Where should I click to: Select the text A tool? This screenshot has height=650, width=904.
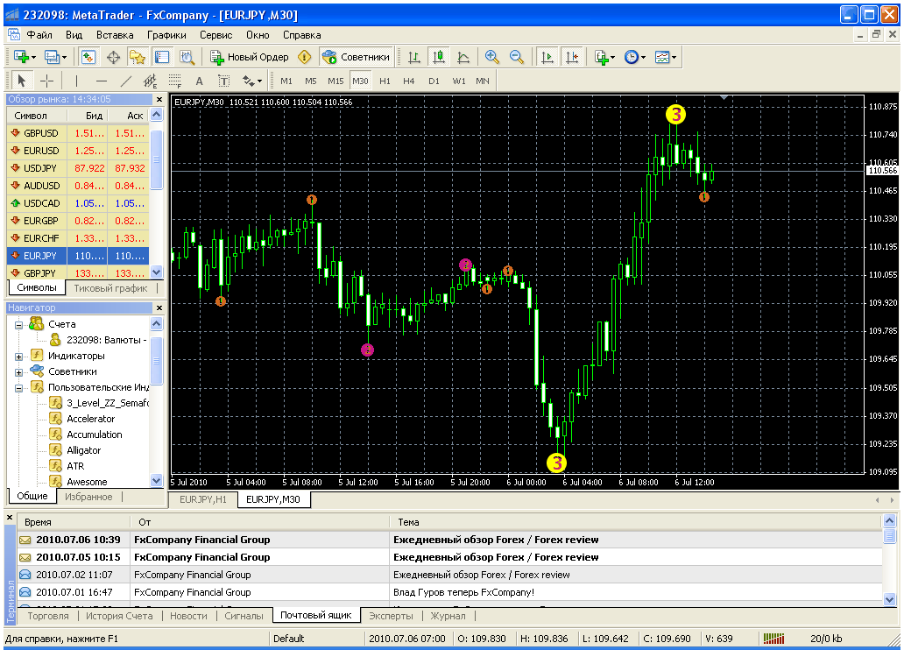[x=199, y=81]
